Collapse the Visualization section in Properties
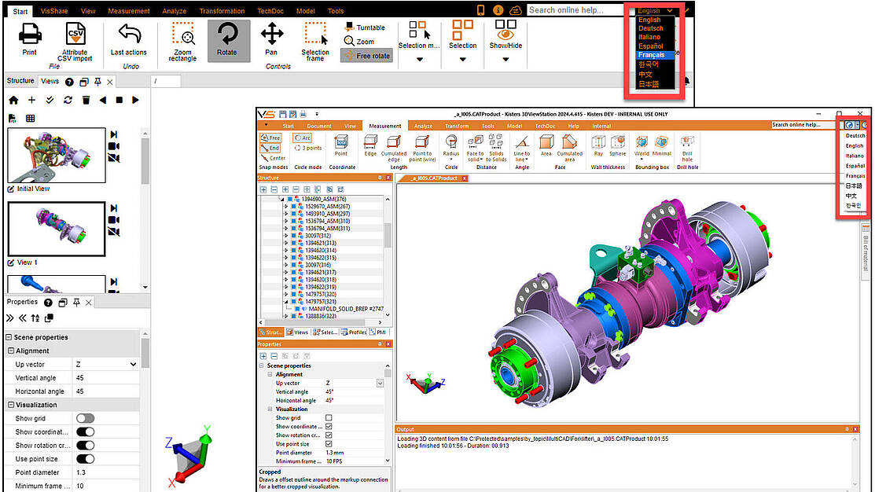 pos(10,405)
